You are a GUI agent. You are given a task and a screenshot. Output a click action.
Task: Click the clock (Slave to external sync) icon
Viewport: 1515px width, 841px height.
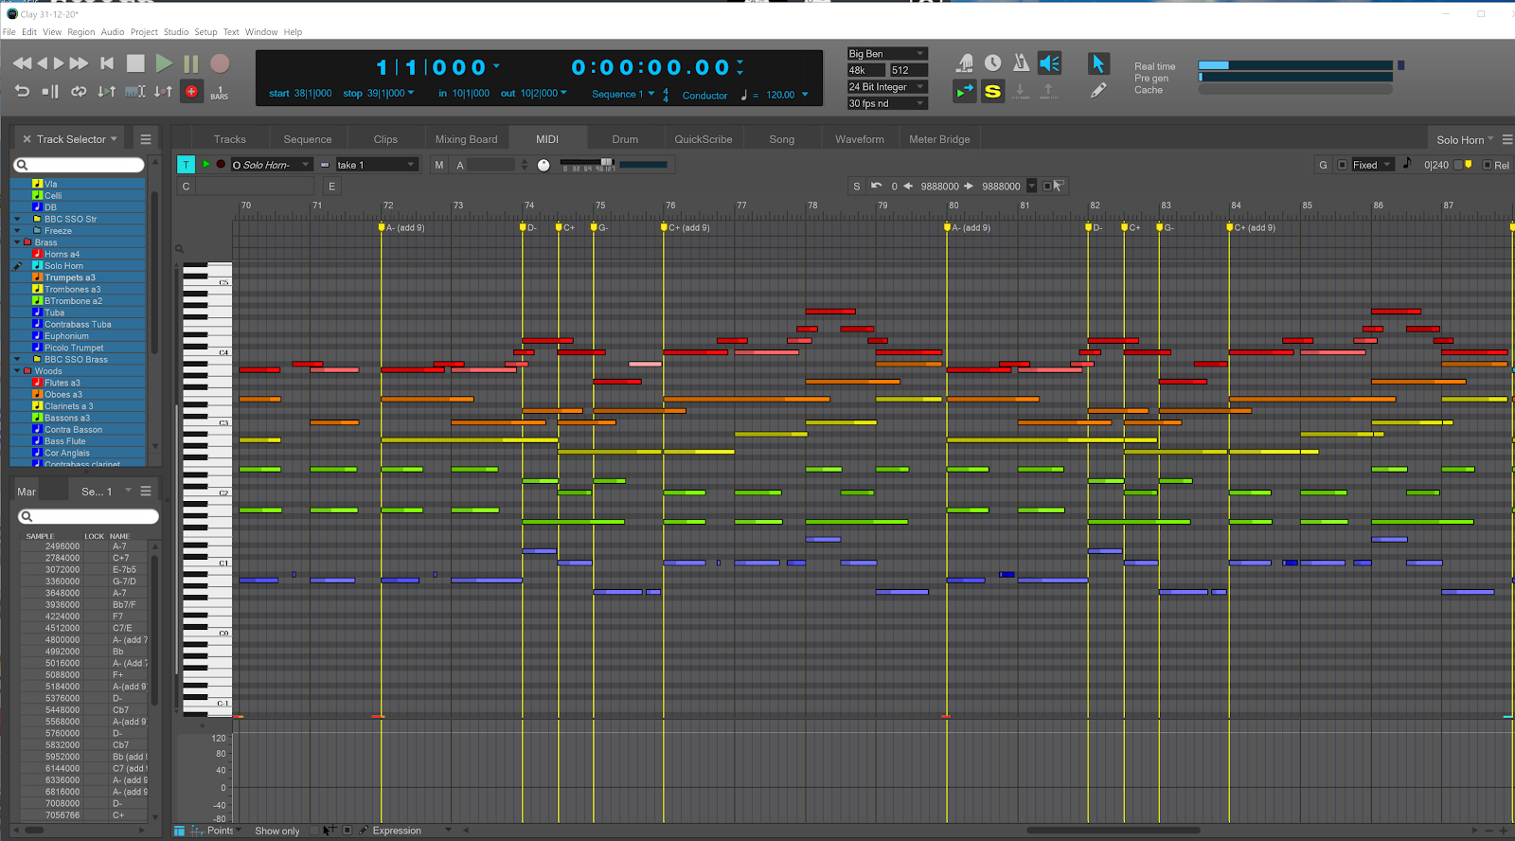[992, 63]
